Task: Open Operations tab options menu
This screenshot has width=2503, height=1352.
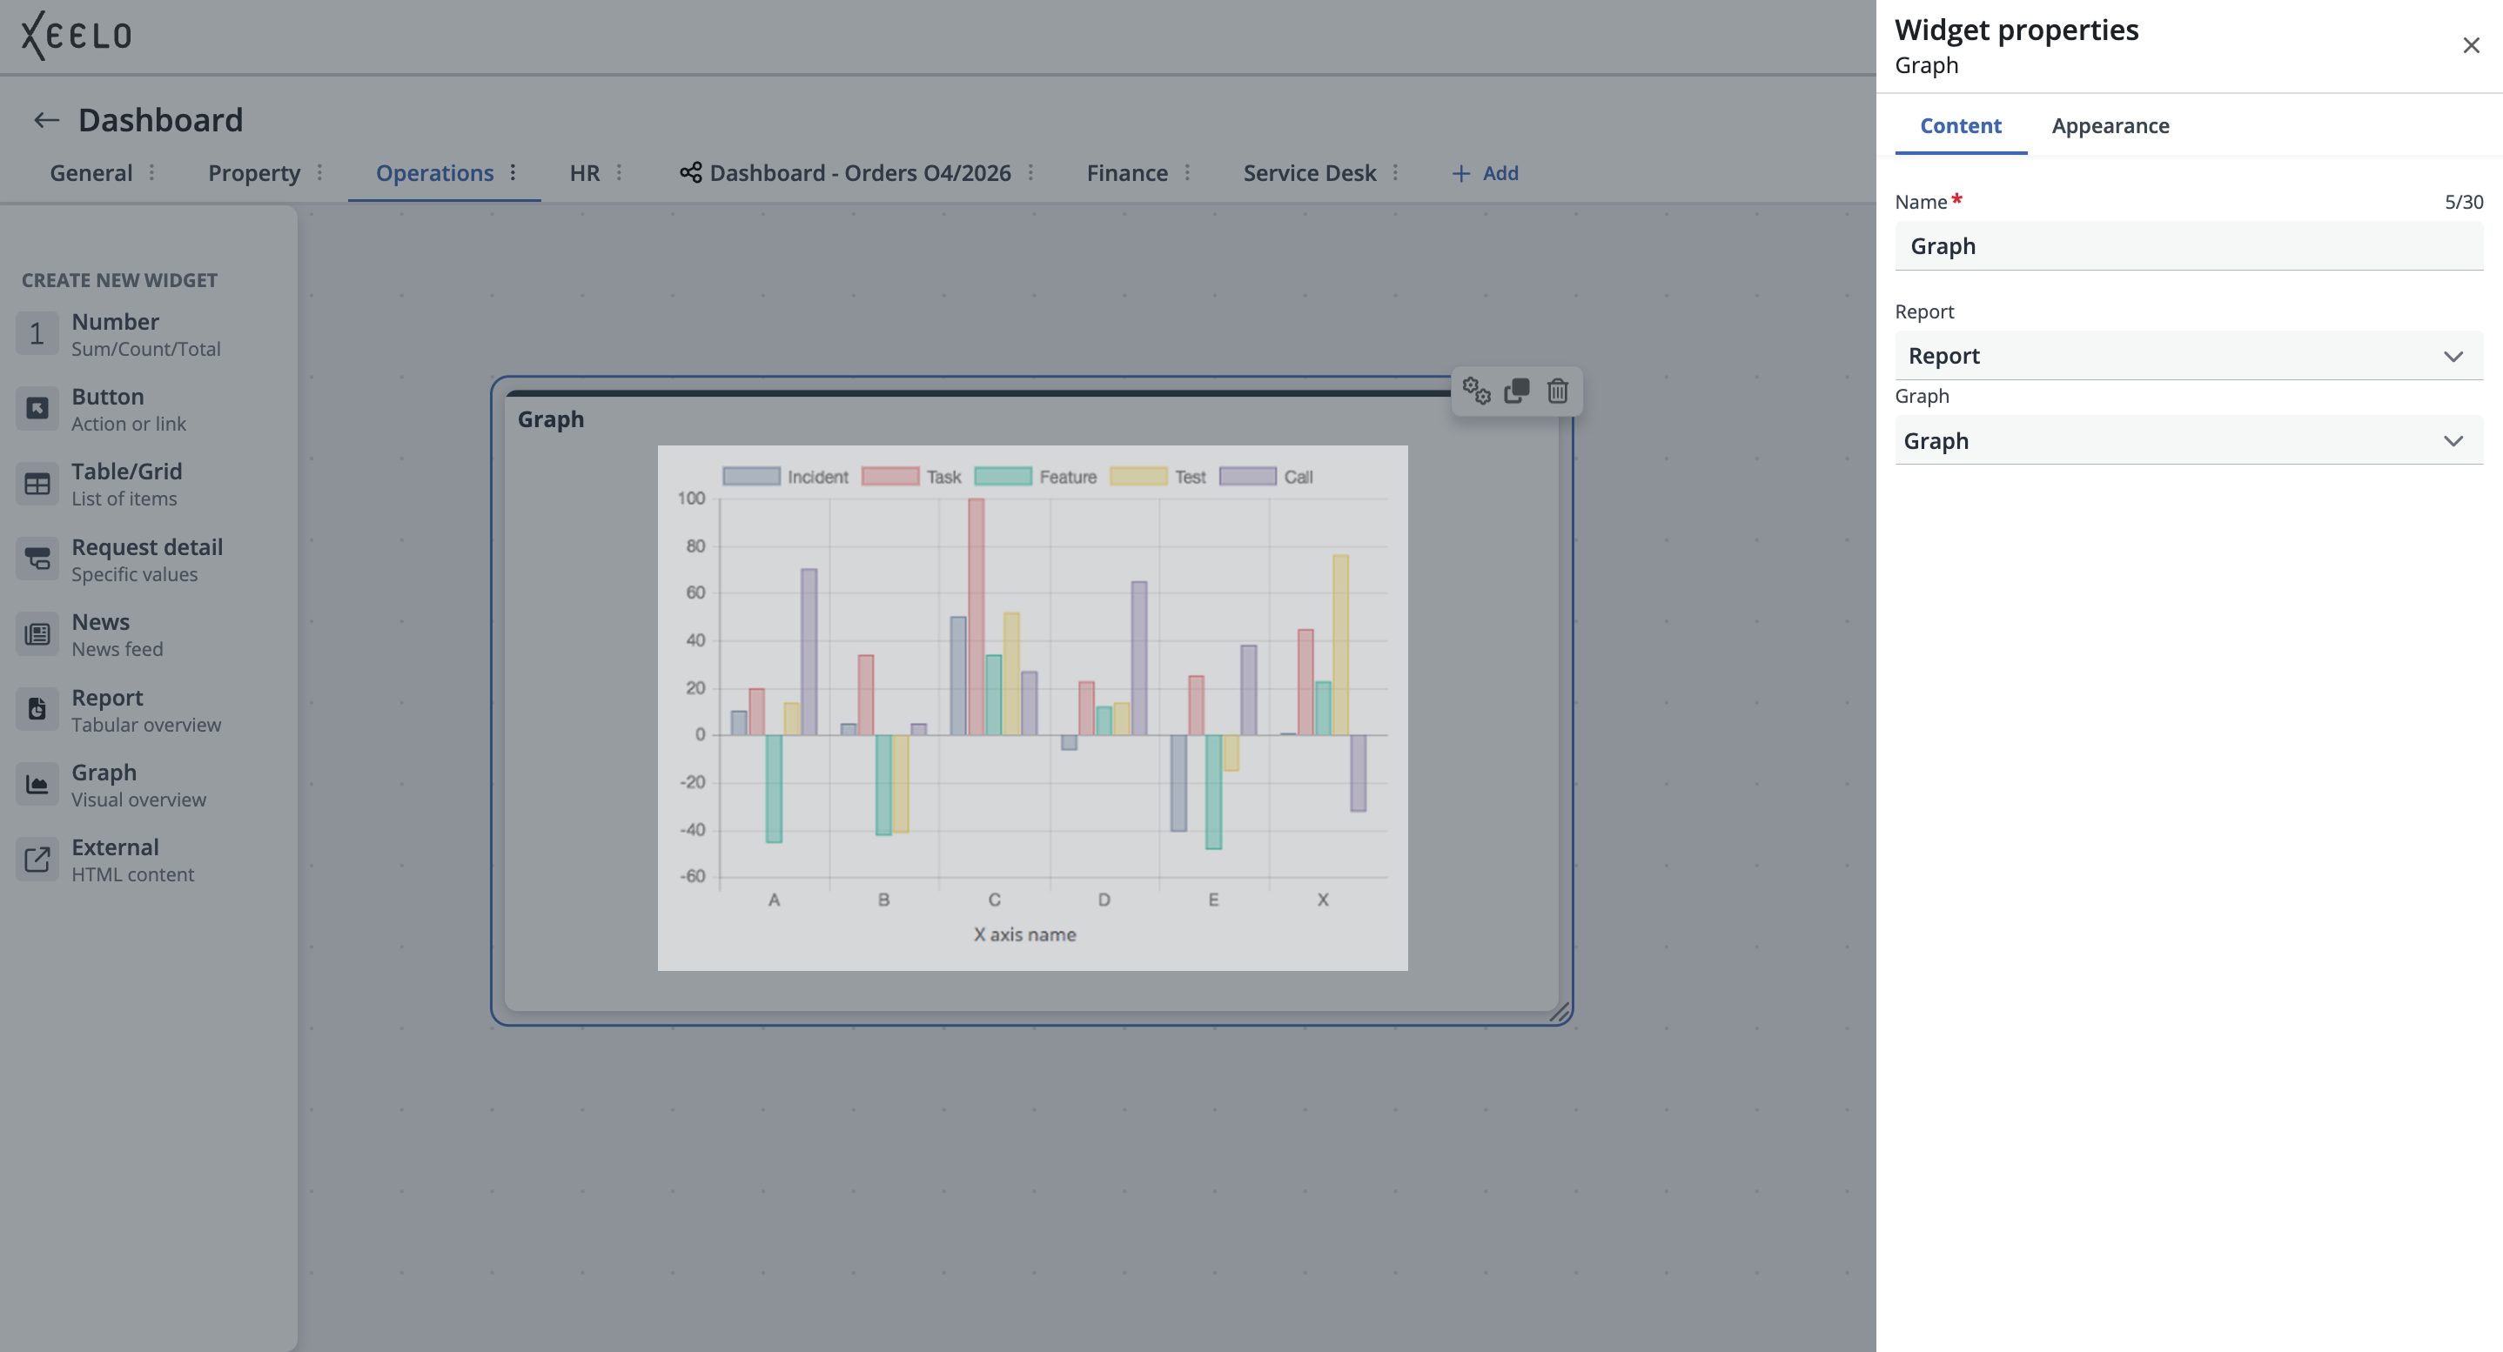Action: [x=512, y=173]
